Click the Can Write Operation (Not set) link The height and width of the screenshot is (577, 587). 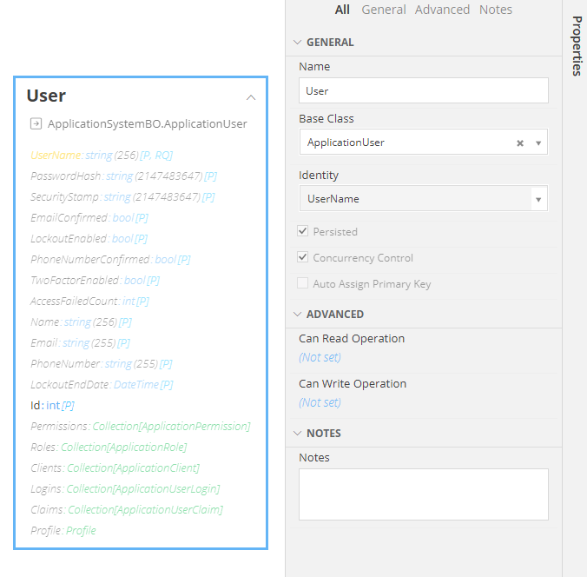pyautogui.click(x=320, y=402)
